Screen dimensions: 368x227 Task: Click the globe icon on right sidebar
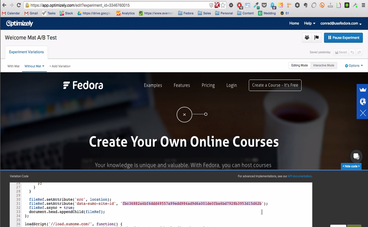click(x=363, y=102)
